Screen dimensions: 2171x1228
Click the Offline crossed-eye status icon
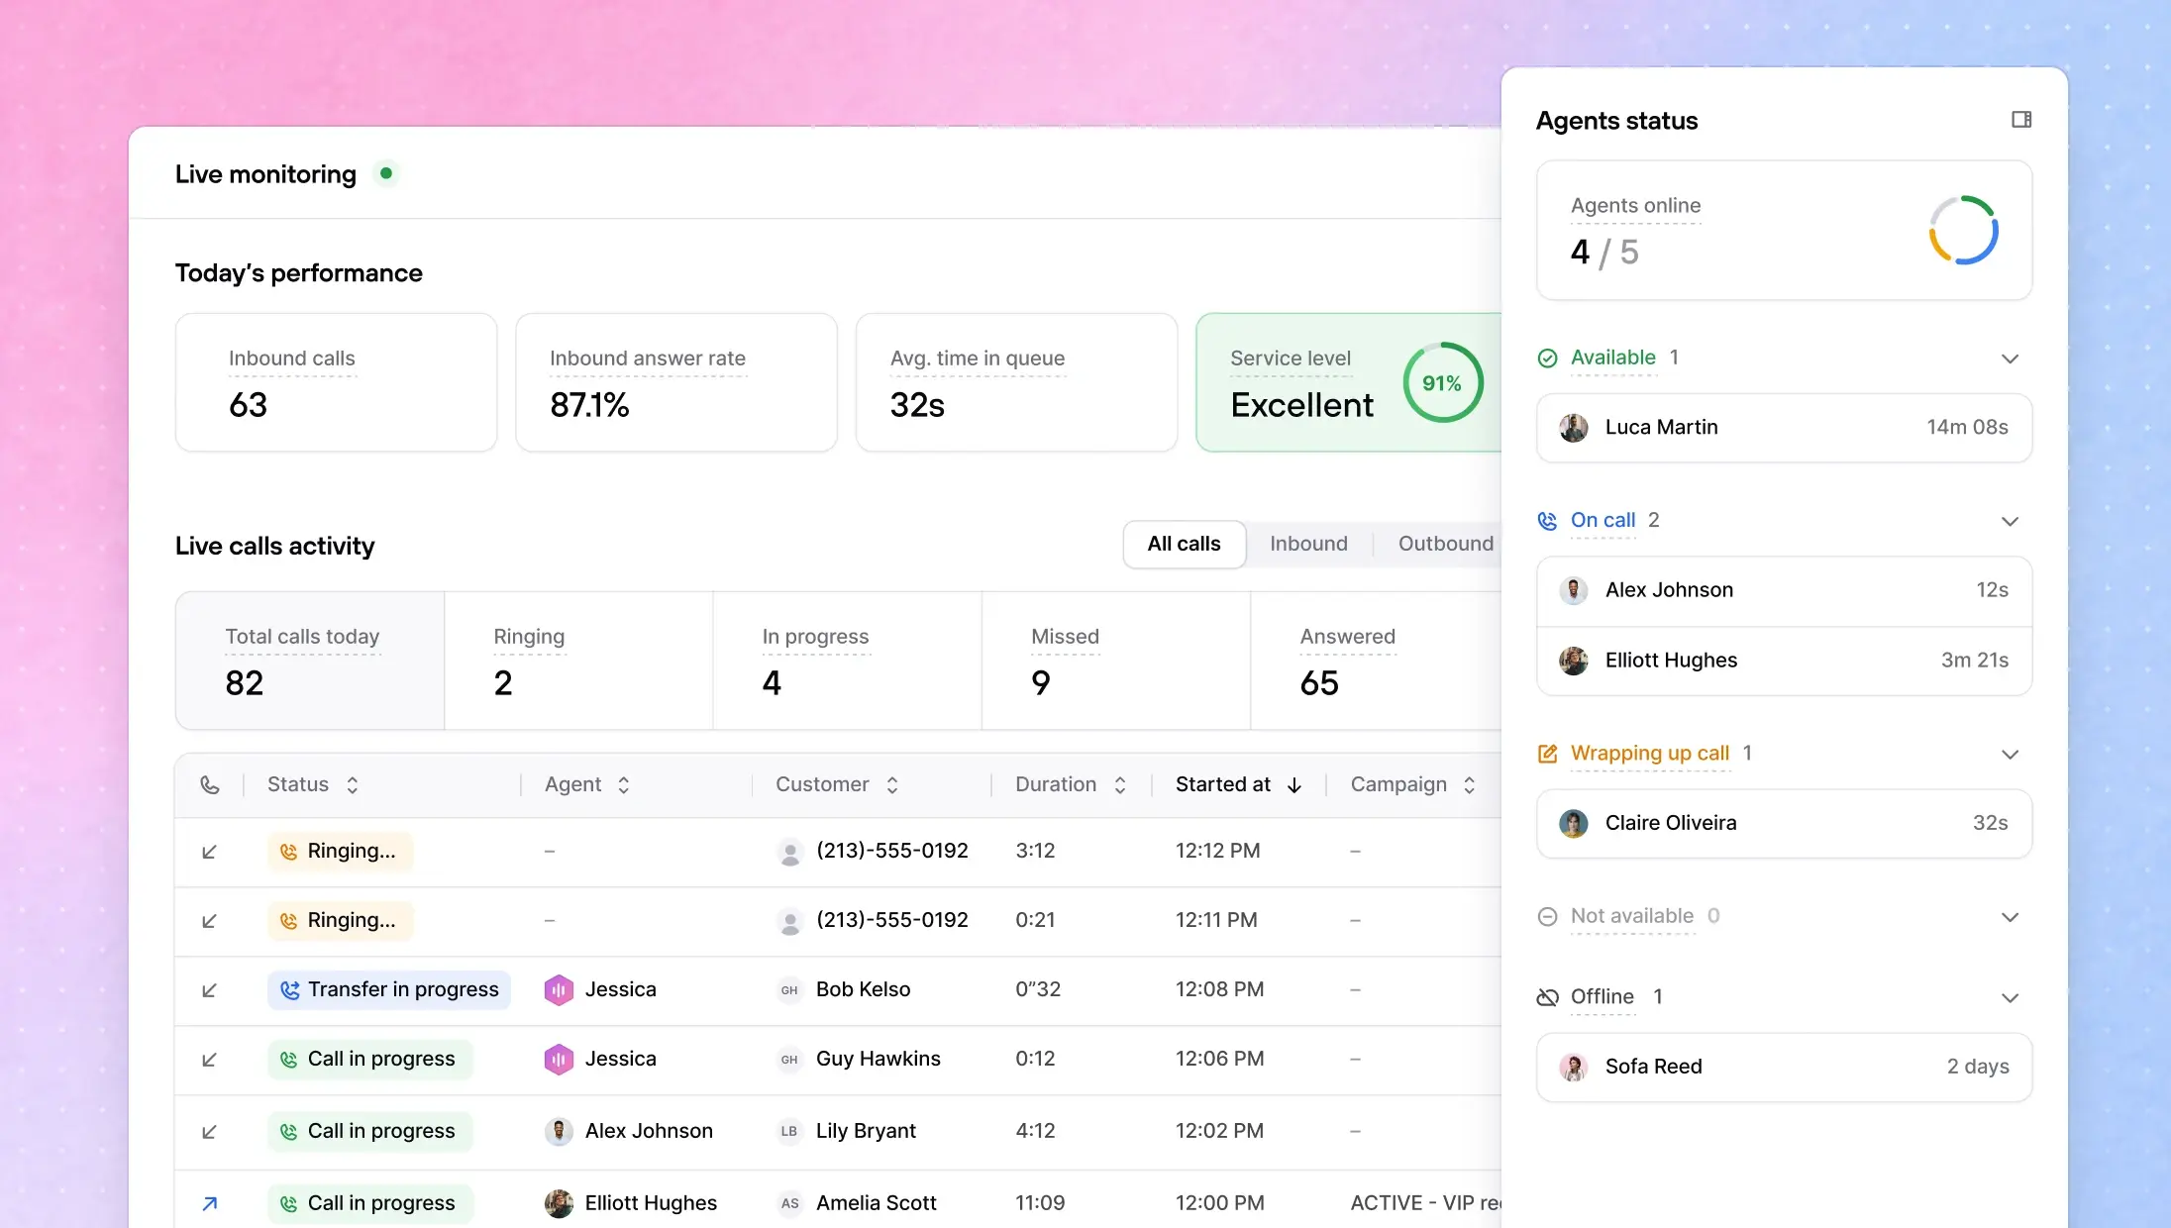[x=1547, y=997]
